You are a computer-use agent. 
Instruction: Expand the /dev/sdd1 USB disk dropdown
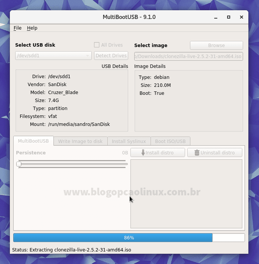pyautogui.click(x=53, y=55)
